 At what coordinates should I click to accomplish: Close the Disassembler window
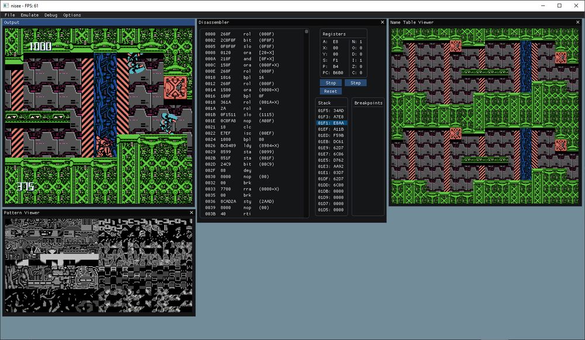point(382,22)
